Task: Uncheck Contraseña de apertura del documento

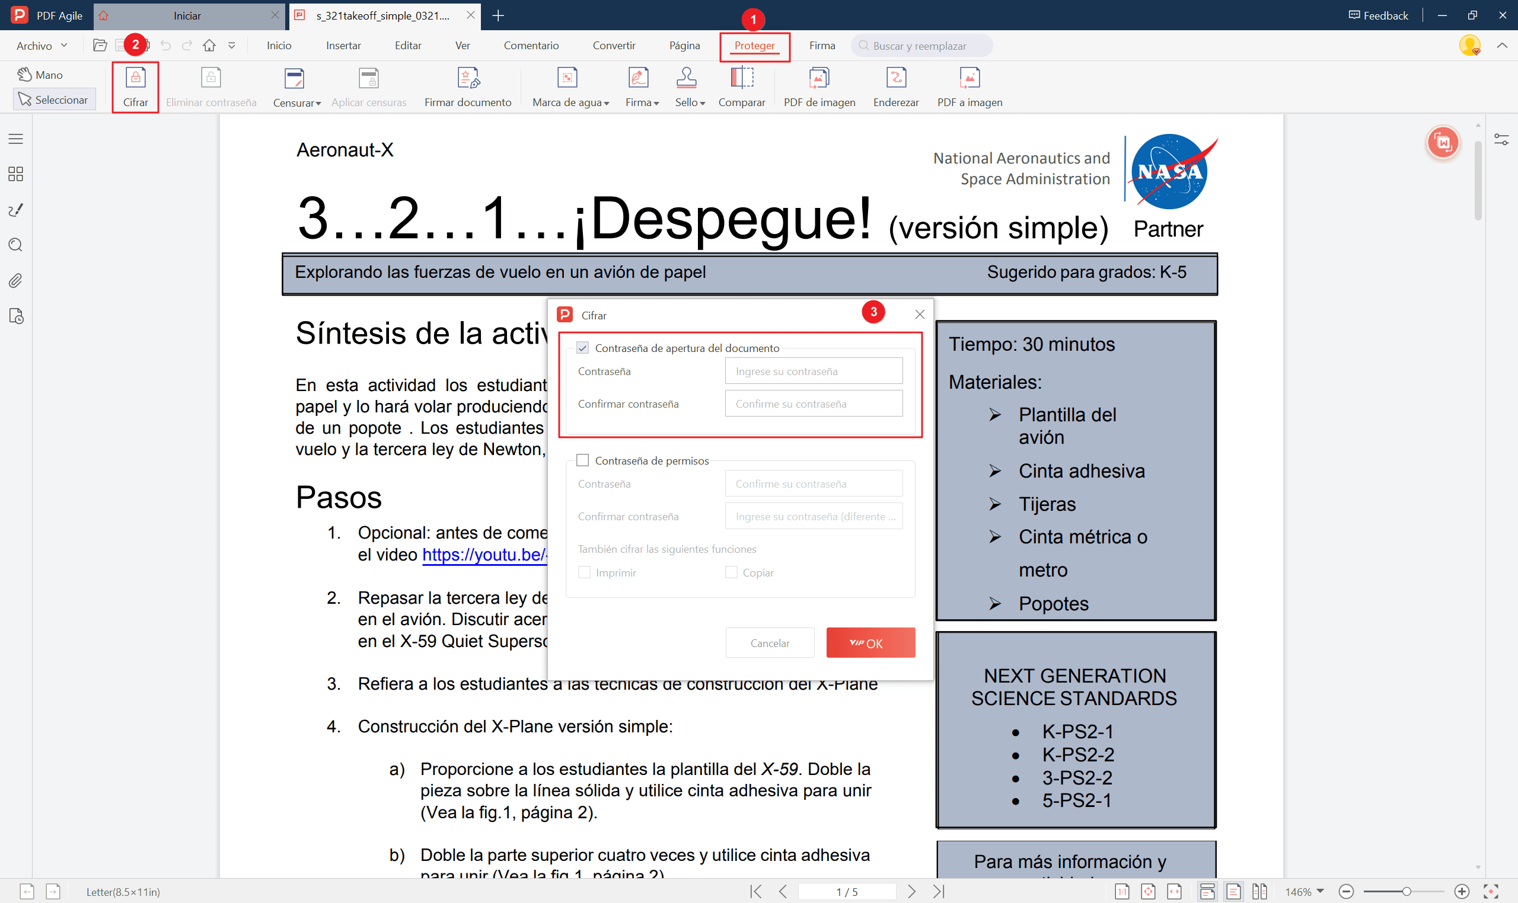Action: (x=583, y=348)
